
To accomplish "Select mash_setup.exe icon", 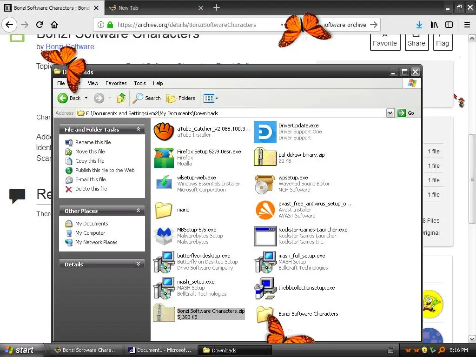I will click(164, 288).
